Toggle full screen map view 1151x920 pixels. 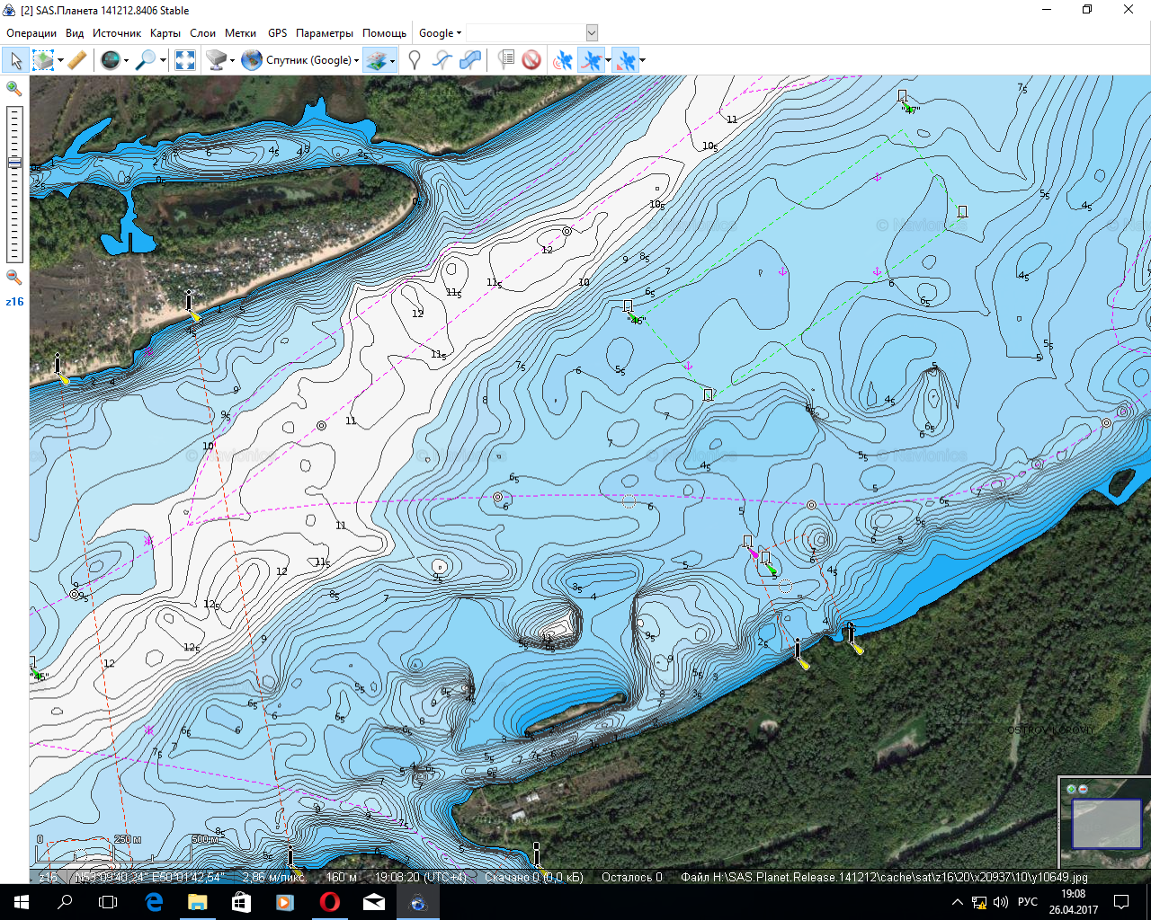[185, 60]
